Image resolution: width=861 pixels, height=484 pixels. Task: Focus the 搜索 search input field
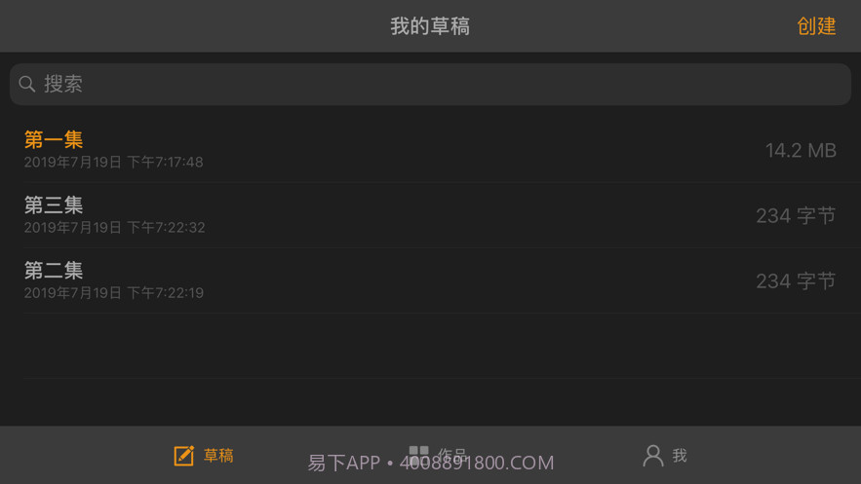431,84
